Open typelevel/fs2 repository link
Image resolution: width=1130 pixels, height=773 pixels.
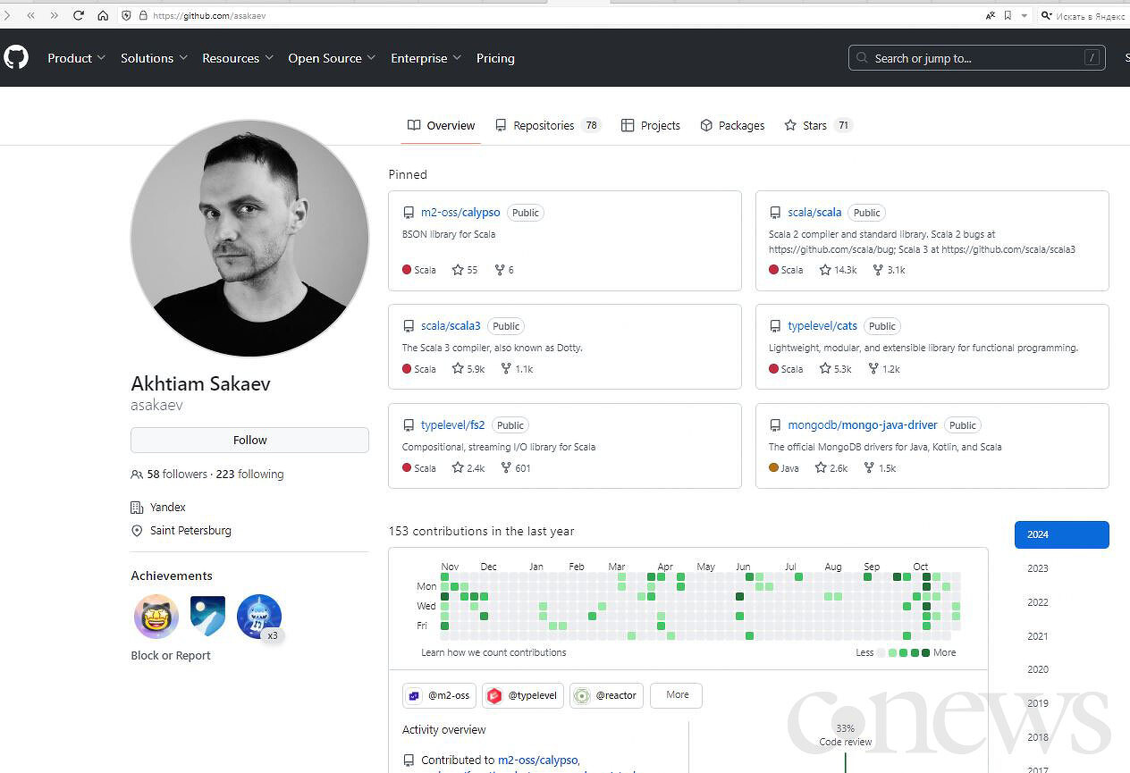click(x=453, y=425)
